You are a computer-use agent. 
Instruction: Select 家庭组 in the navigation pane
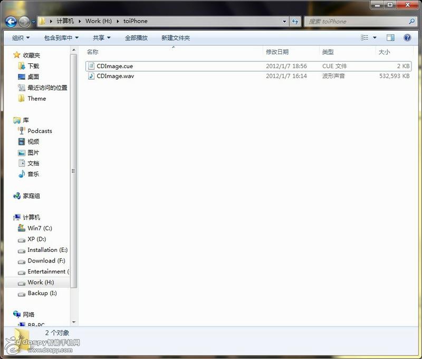click(31, 196)
